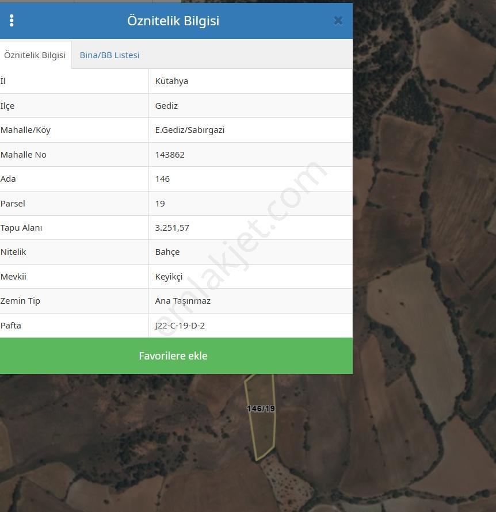Click the Mahalle/Köy row label

[x=25, y=130]
